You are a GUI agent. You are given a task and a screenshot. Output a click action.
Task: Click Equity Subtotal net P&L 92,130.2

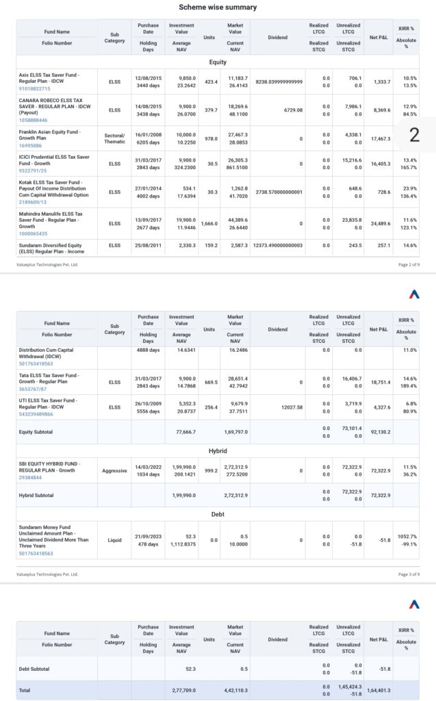[381, 433]
